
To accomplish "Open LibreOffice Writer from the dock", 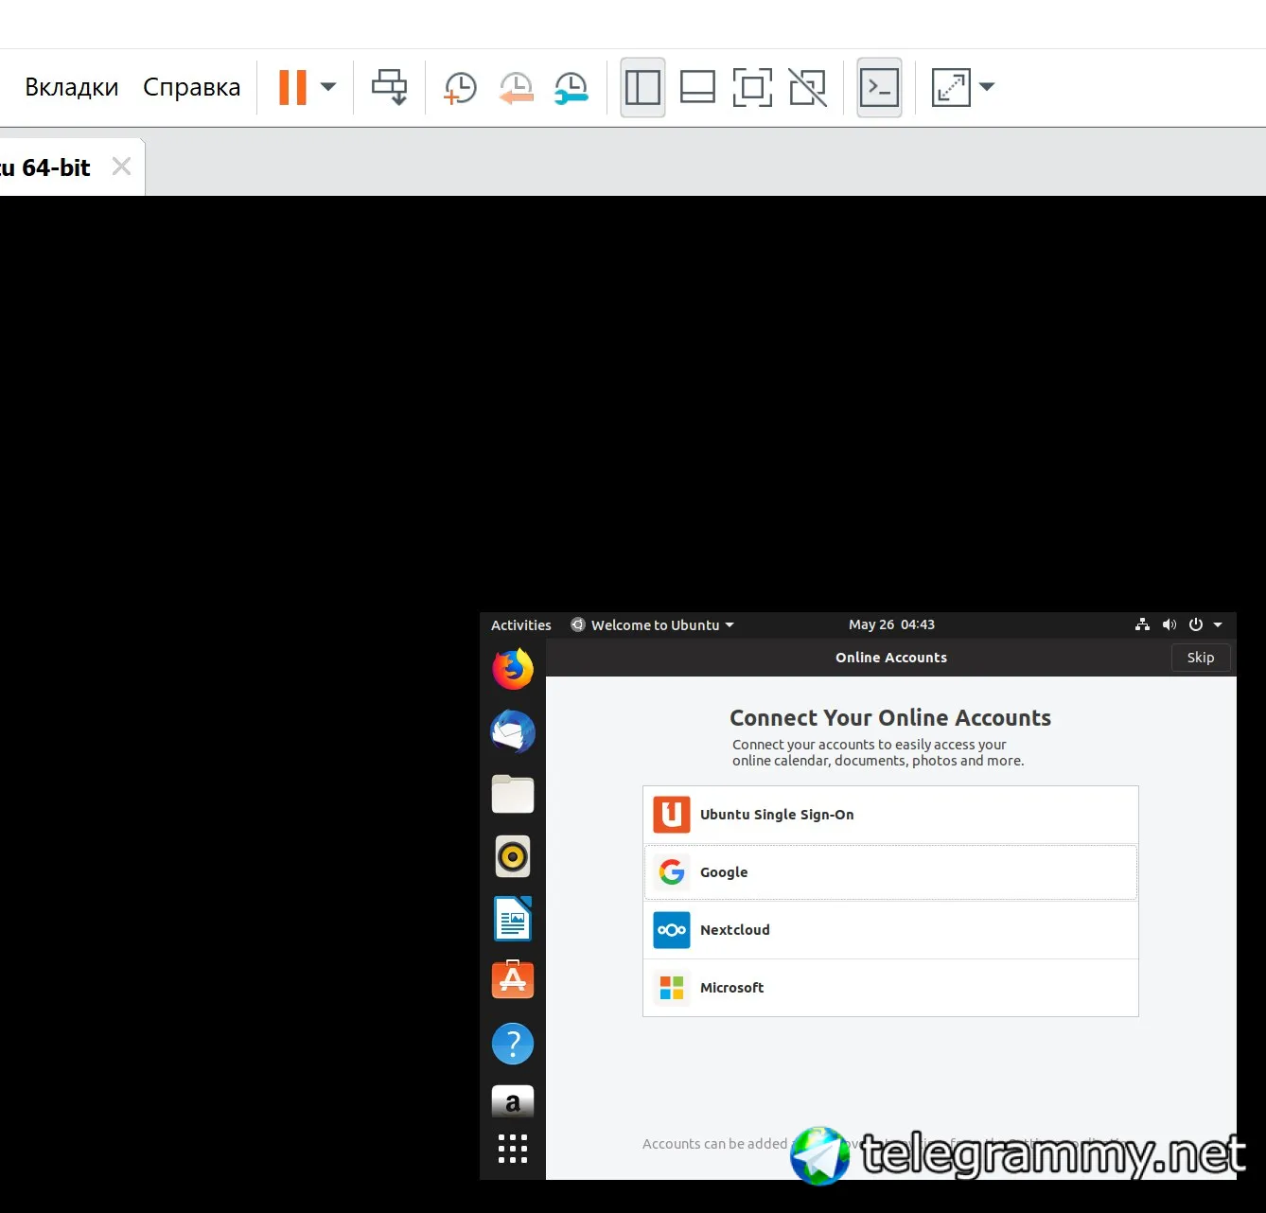I will 513,919.
